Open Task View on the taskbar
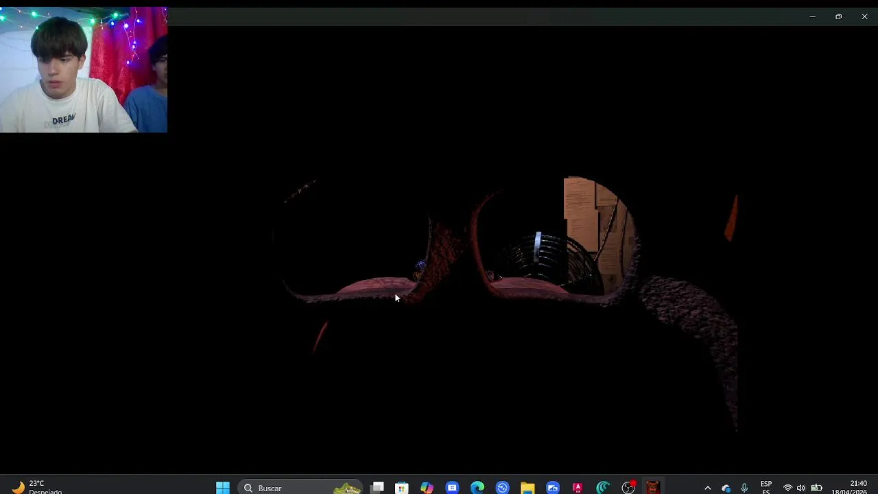This screenshot has width=878, height=494. 377,488
